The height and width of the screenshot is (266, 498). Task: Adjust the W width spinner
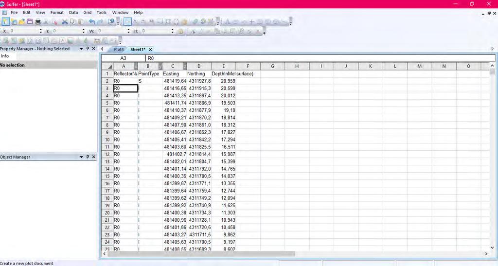point(128,31)
